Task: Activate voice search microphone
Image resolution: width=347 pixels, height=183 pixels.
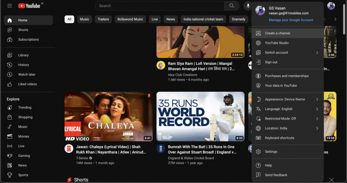Action: click(x=248, y=6)
